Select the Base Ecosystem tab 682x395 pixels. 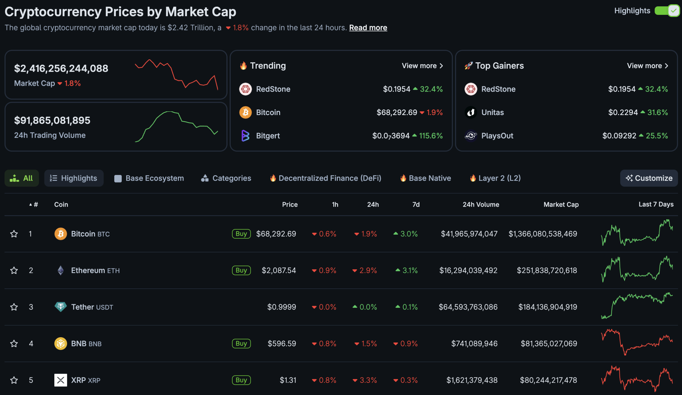pos(148,178)
